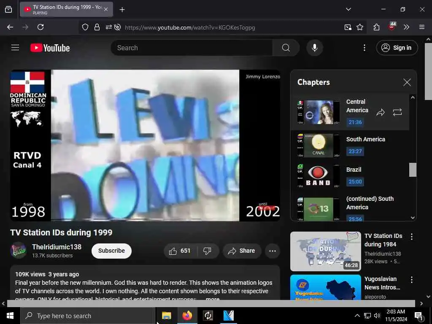Expand the list all tabs chevron
432x324 pixels.
click(x=348, y=9)
